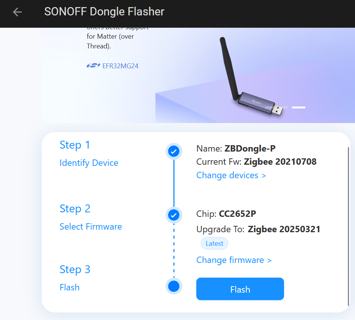Select the Step 2 heading

coord(75,209)
